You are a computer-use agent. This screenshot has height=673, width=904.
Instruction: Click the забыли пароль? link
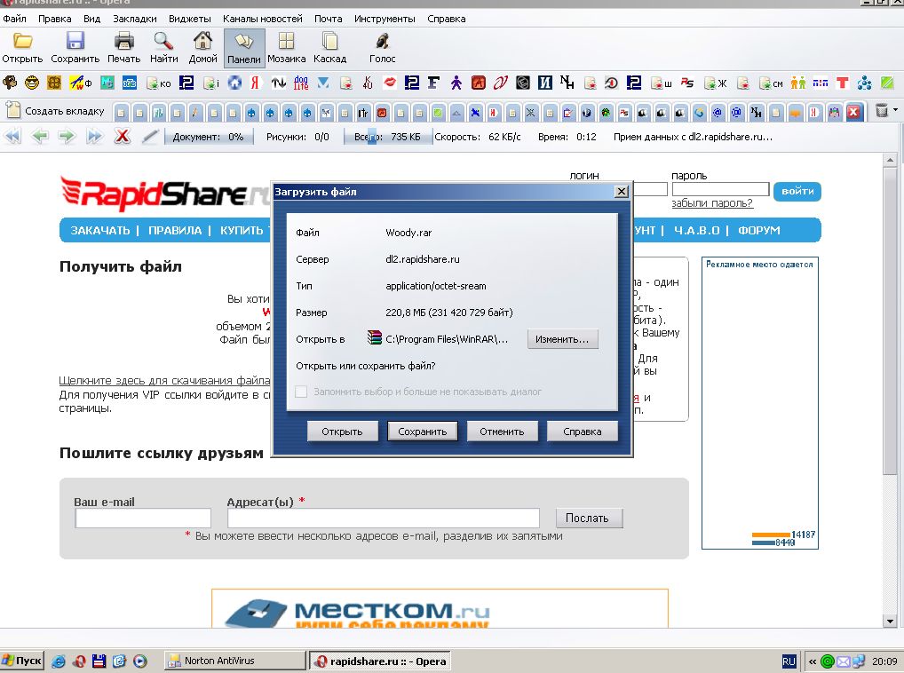click(712, 202)
